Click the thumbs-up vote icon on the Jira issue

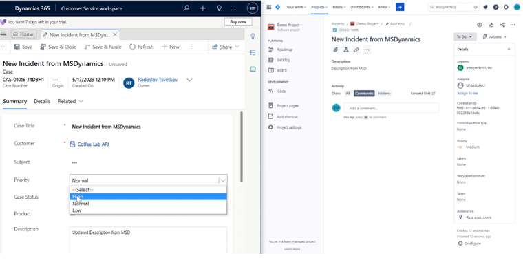pyautogui.click(x=491, y=25)
